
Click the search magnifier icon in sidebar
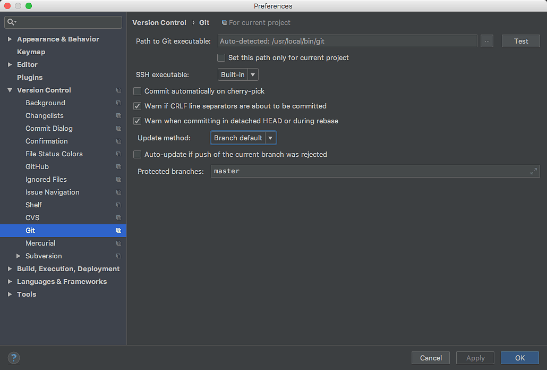tap(12, 22)
